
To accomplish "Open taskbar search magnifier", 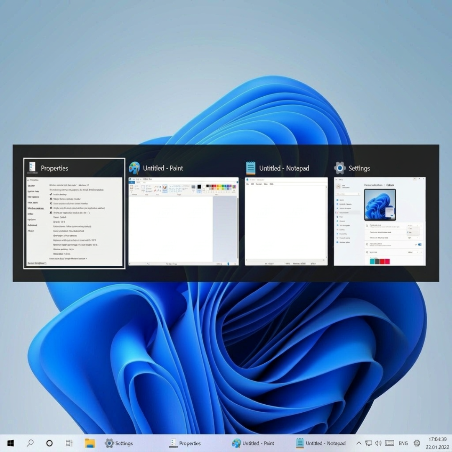I will pyautogui.click(x=30, y=443).
